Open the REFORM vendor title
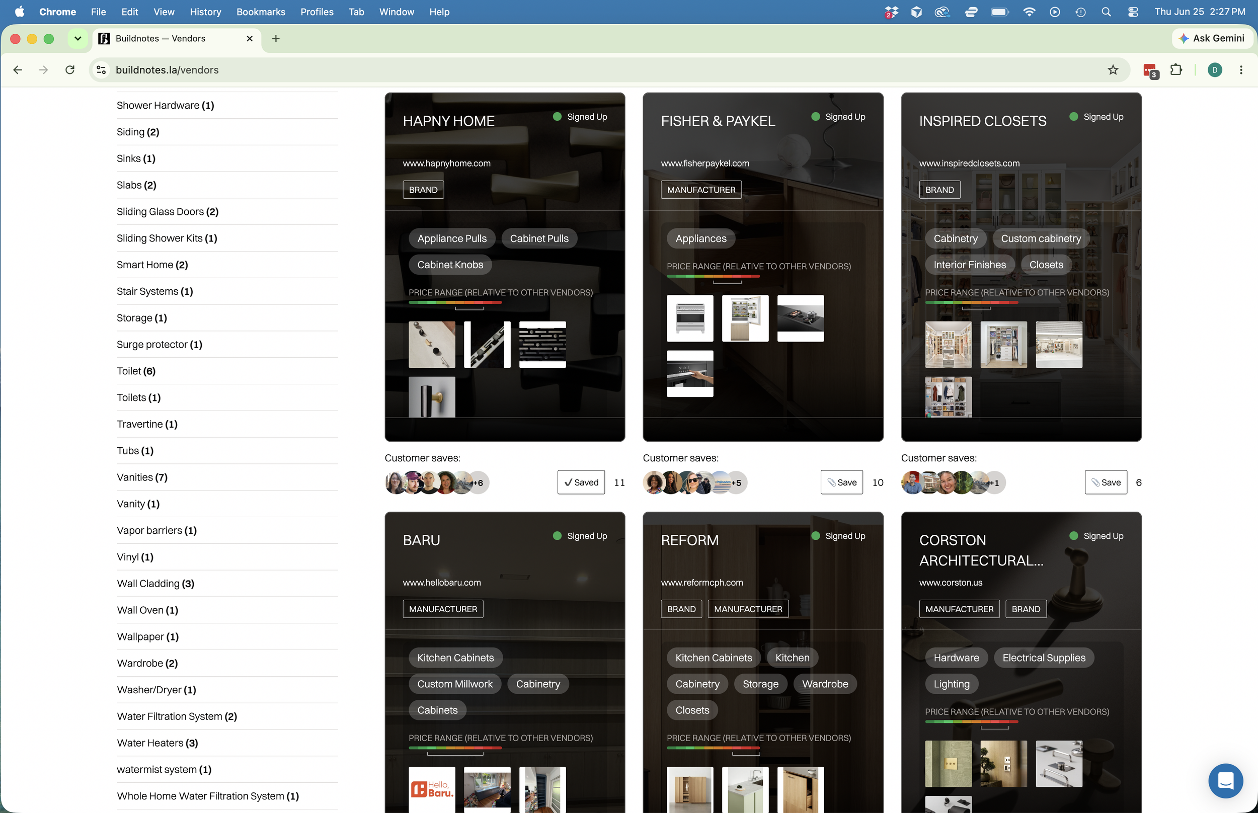 click(689, 540)
